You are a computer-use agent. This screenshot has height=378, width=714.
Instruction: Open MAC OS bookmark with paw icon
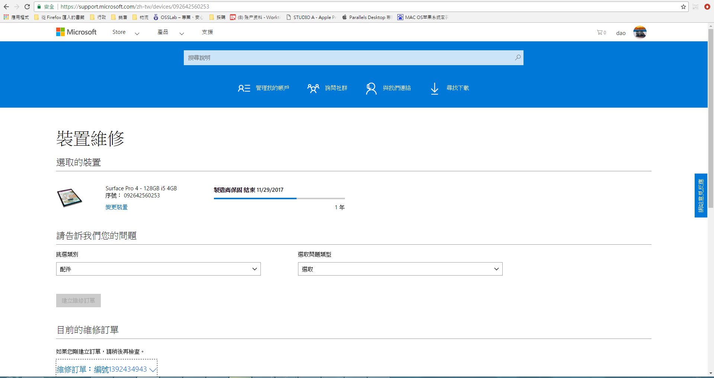coord(423,17)
